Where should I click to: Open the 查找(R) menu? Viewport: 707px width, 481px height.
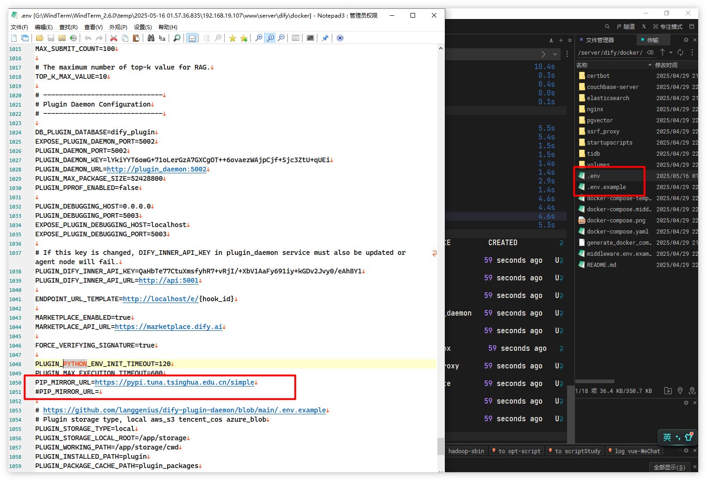coord(69,27)
